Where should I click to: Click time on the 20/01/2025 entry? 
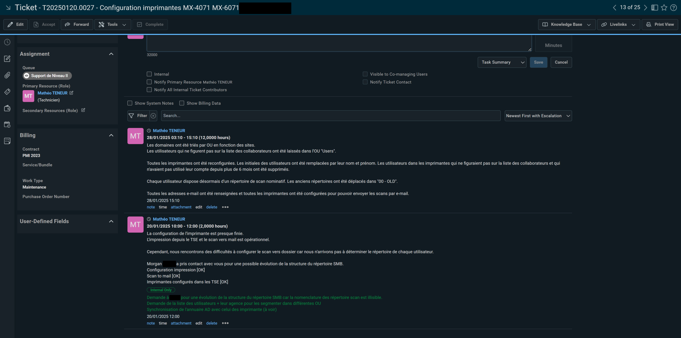pos(163,323)
